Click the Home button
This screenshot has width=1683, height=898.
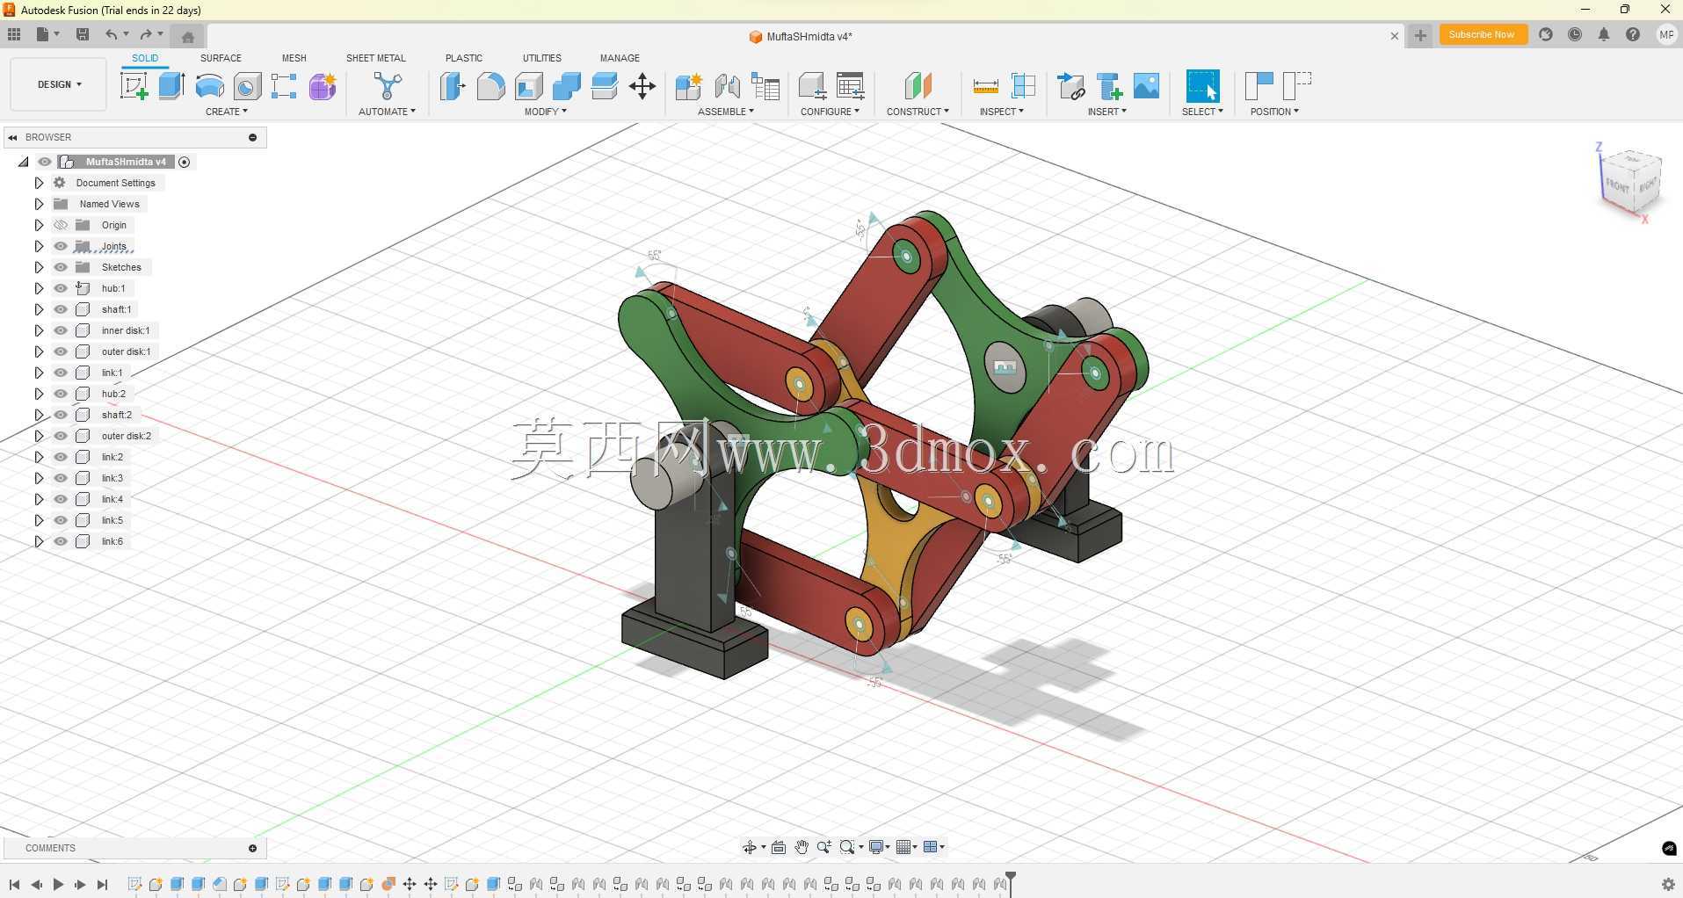(187, 36)
